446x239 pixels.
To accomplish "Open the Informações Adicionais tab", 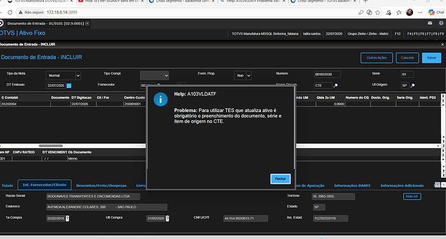I will 402,185.
